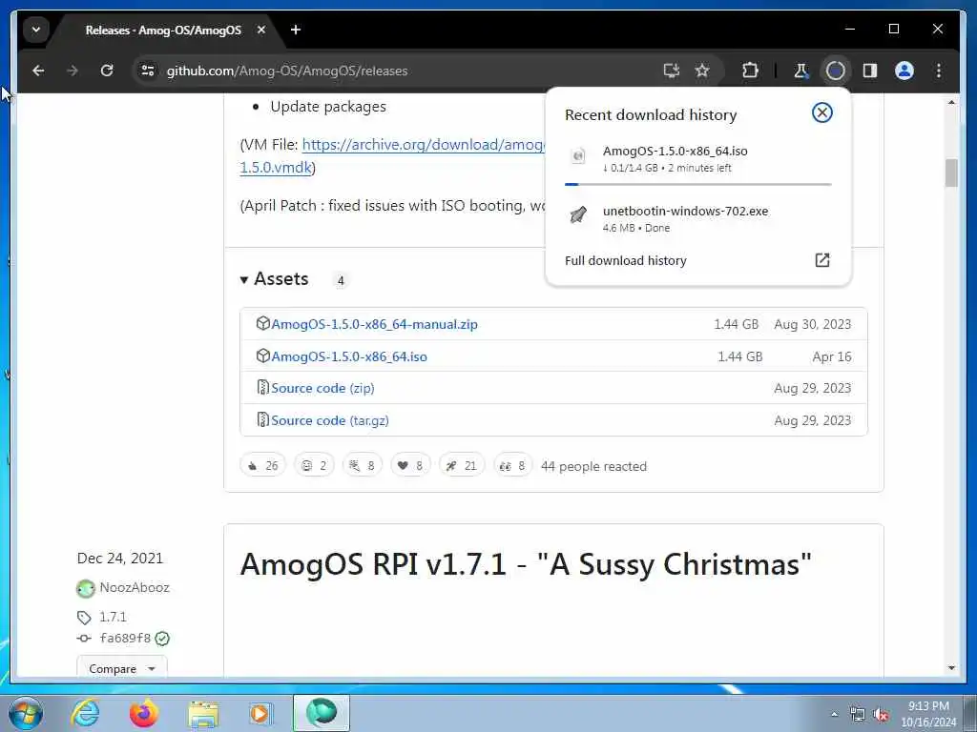Open NoozAbooz author profile

click(134, 587)
